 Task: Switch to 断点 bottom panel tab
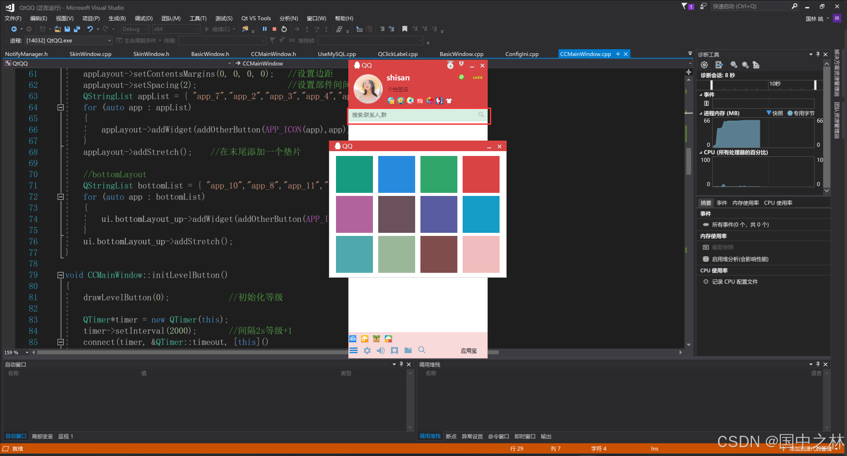[451, 436]
